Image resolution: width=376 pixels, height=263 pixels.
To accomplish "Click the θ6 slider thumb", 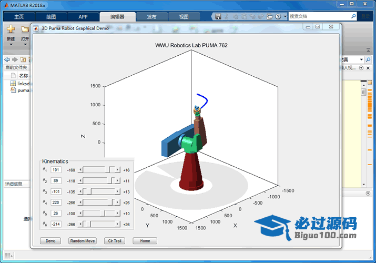I will [x=88, y=224].
